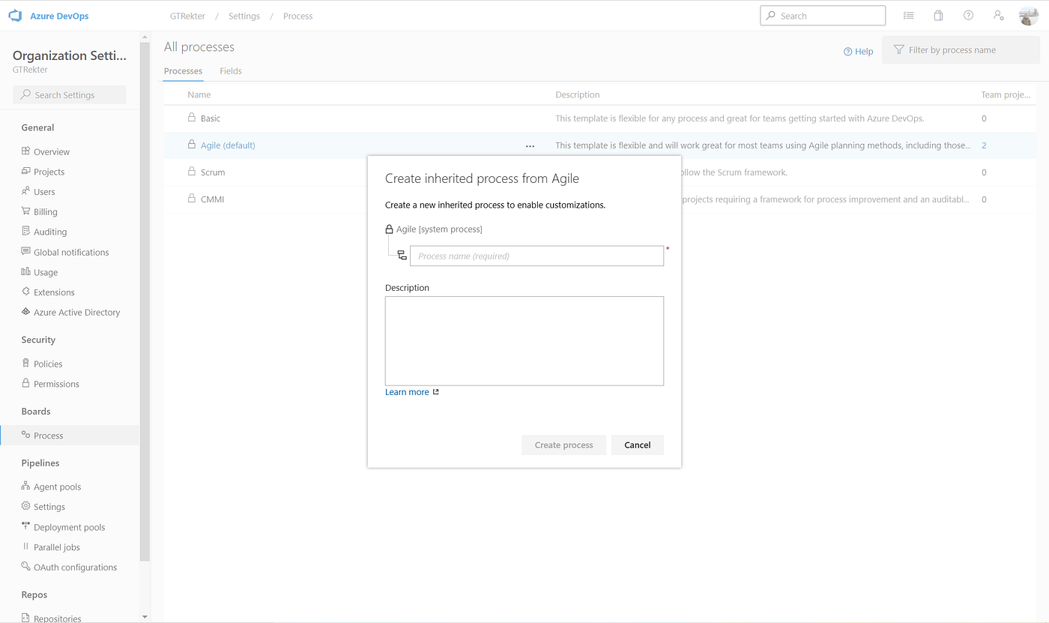
Task: Click the Azure DevOps logo icon
Action: pyautogui.click(x=15, y=16)
